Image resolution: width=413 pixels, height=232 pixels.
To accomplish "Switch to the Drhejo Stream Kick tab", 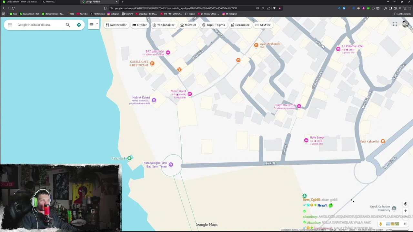I will 20,2.
